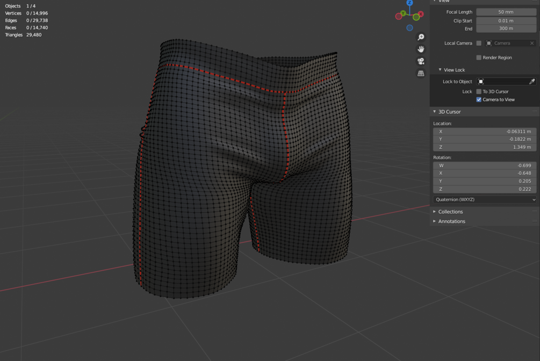Collapse the 3D Cursor panel
540x361 pixels.
coord(435,112)
